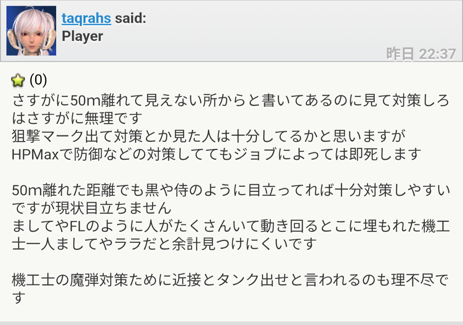
Task: Click the line はさすがに無理です
Action: click(77, 118)
